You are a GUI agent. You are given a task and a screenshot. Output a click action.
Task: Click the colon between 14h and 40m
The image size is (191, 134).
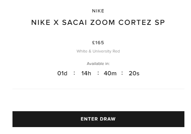[98, 73]
